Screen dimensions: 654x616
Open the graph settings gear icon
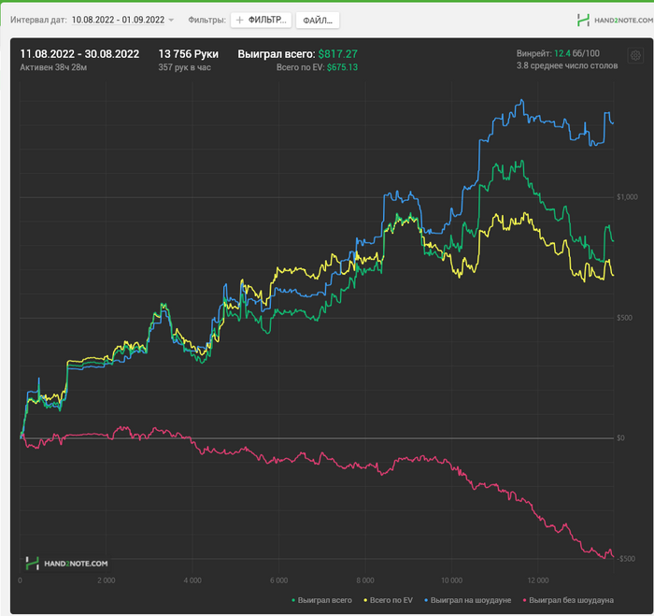tap(635, 56)
